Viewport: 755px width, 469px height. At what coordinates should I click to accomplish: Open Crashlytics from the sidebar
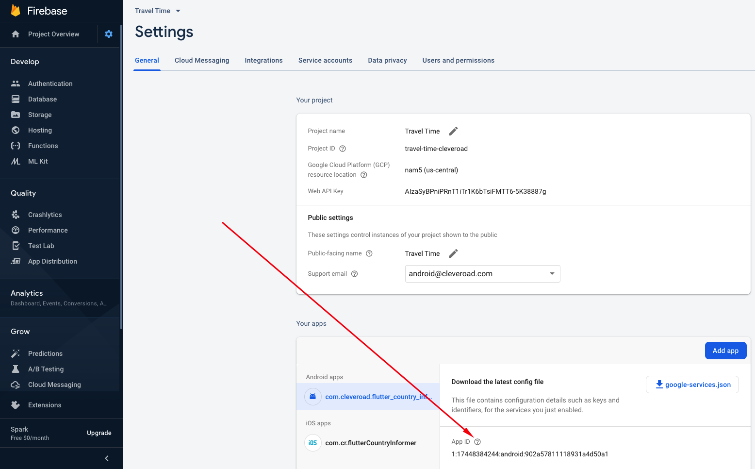point(45,215)
